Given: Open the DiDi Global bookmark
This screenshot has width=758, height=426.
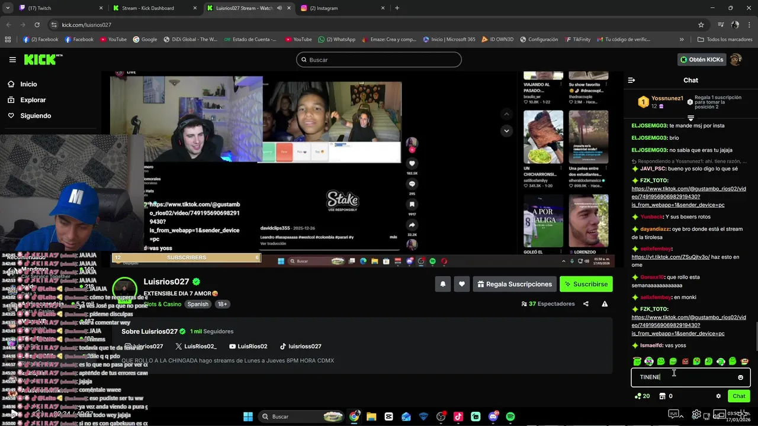Looking at the screenshot, I should pyautogui.click(x=190, y=40).
